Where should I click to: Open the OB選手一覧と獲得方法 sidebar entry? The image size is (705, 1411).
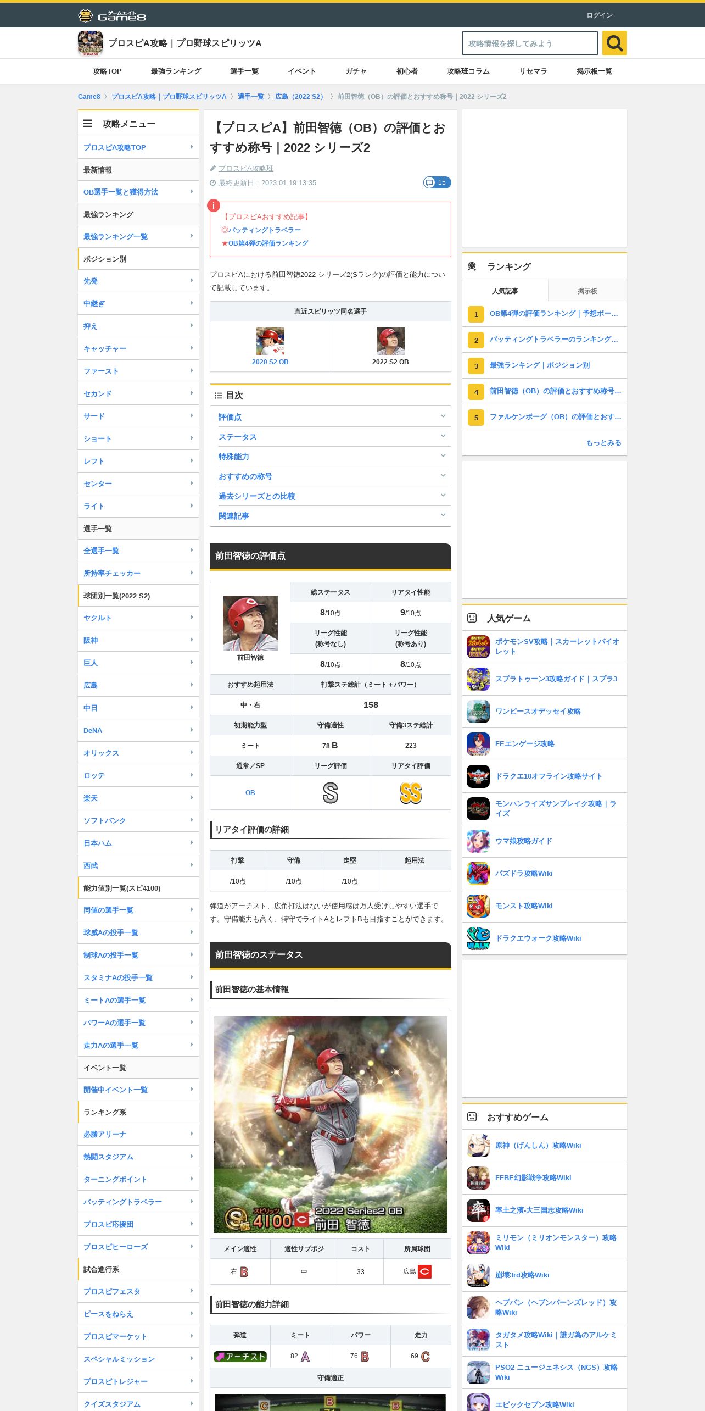pos(138,192)
